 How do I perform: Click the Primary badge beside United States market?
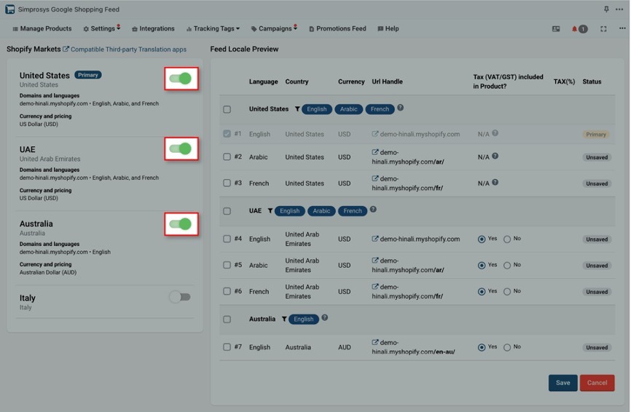[87, 75]
